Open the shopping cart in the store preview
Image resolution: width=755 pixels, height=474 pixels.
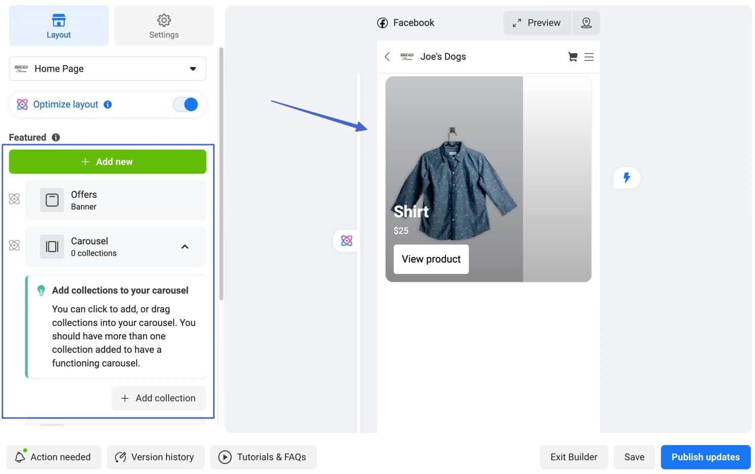[x=572, y=57]
